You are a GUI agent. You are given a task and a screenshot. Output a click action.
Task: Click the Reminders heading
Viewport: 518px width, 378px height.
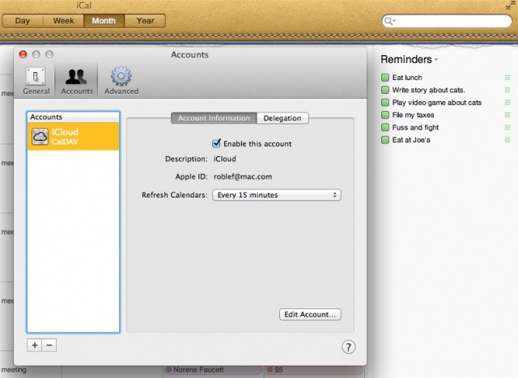pos(406,59)
